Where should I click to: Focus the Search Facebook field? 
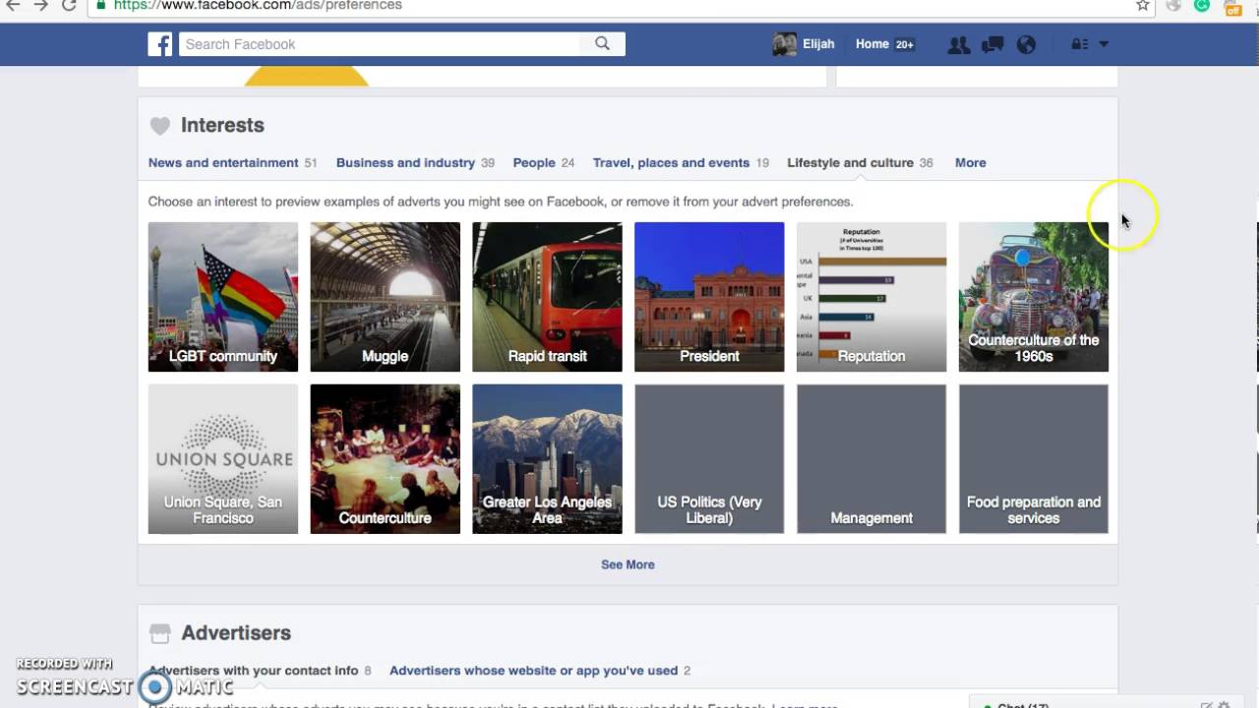pos(380,44)
